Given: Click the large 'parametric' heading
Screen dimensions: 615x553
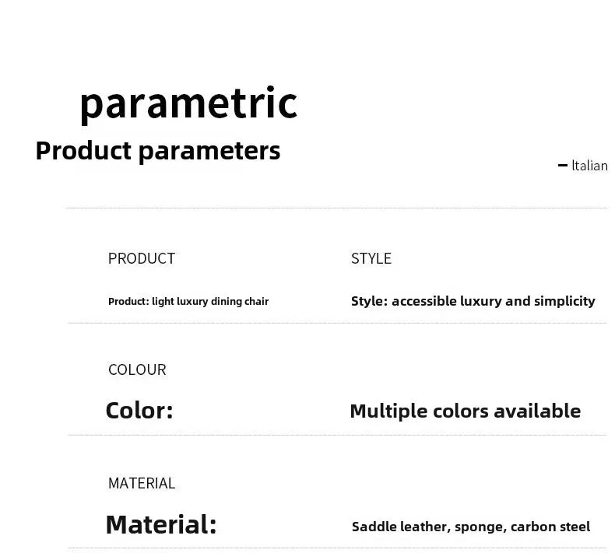Looking at the screenshot, I should coord(188,104).
